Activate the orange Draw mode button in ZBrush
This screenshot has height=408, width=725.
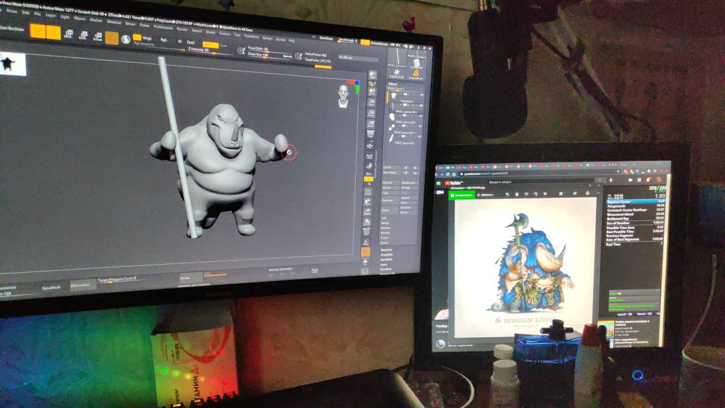point(53,32)
